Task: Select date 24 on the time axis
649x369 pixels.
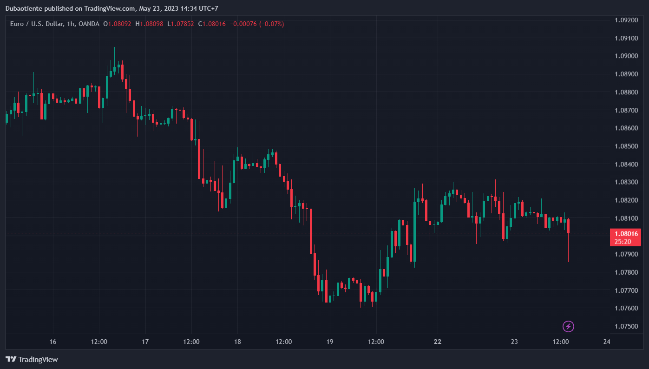Action: tap(606, 342)
